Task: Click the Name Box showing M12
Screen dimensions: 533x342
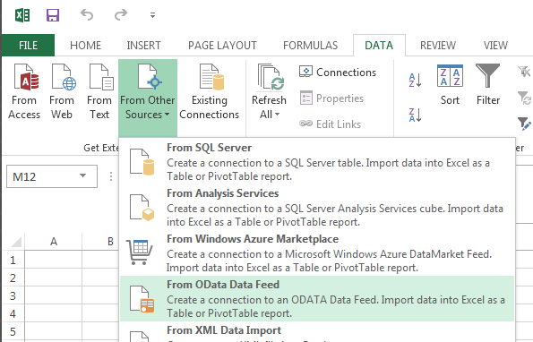Action: click(52, 176)
